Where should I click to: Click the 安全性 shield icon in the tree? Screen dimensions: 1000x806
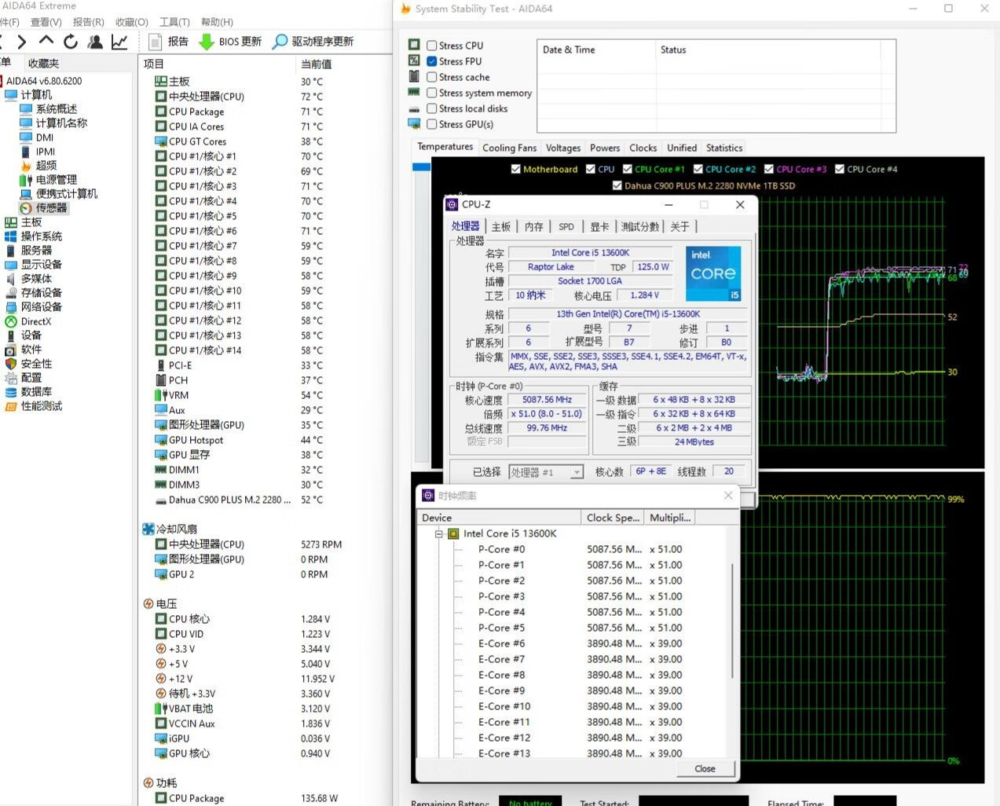pyautogui.click(x=11, y=364)
